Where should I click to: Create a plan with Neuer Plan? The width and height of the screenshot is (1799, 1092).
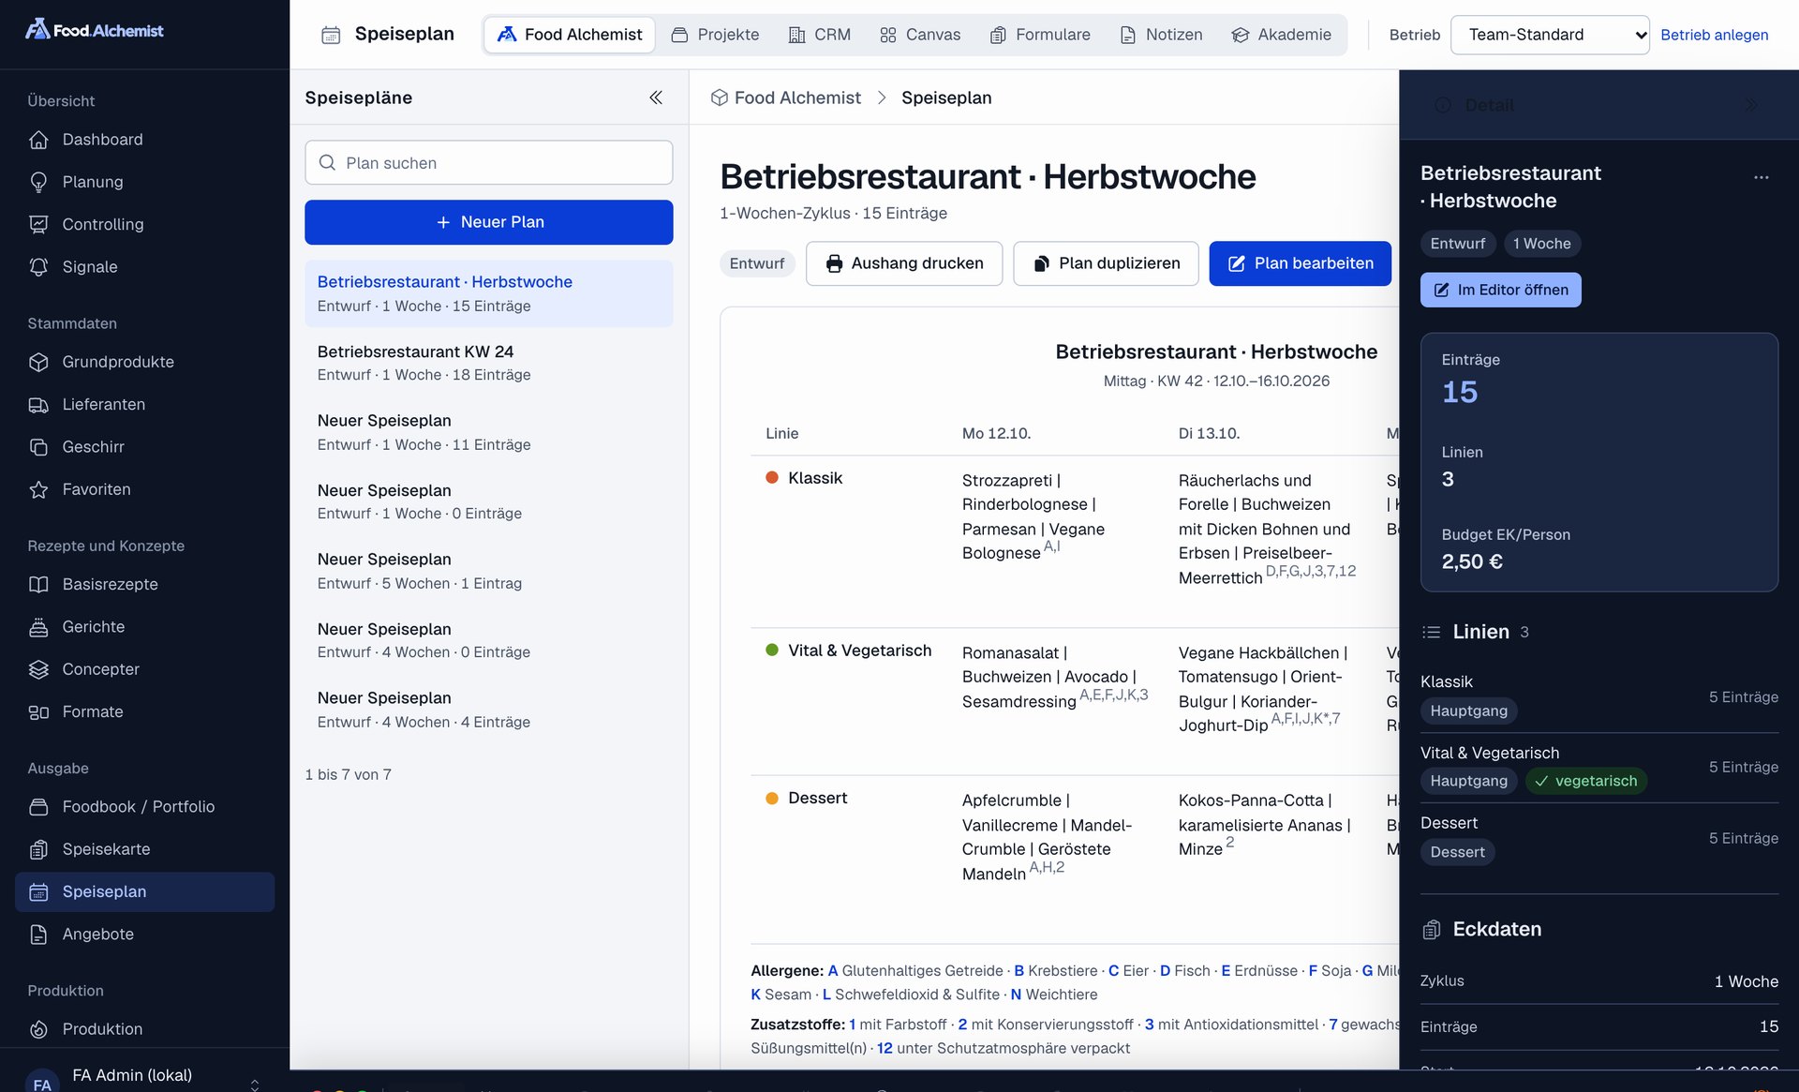488,222
